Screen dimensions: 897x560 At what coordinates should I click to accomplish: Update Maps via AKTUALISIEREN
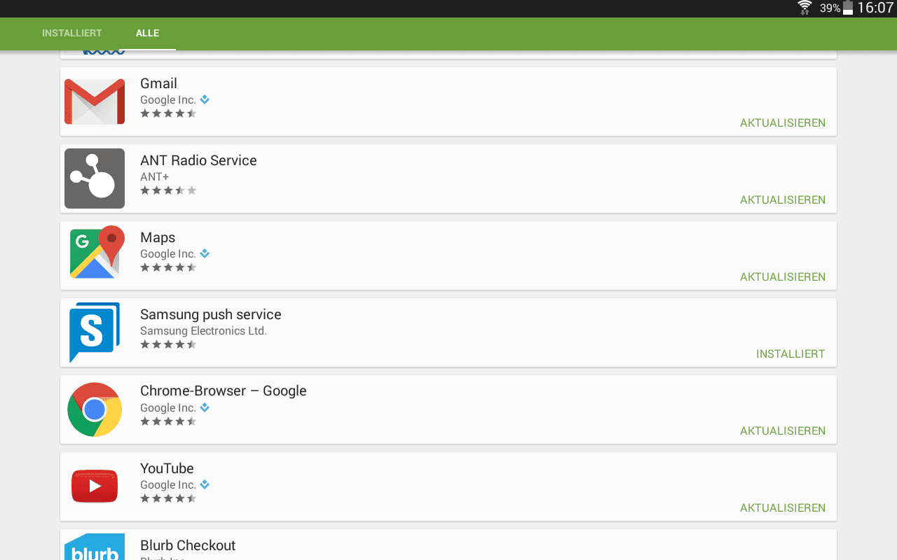[x=783, y=276]
